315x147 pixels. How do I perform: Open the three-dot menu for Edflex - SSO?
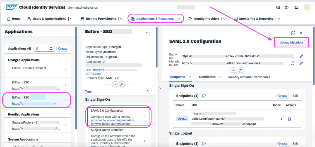[x=148, y=33]
